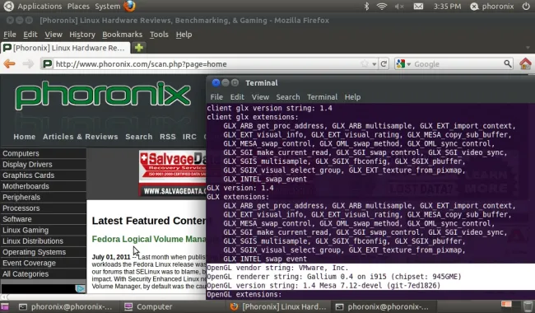Click IRC in Phoronix nav bar
The width and height of the screenshot is (535, 313).
pyautogui.click(x=189, y=137)
